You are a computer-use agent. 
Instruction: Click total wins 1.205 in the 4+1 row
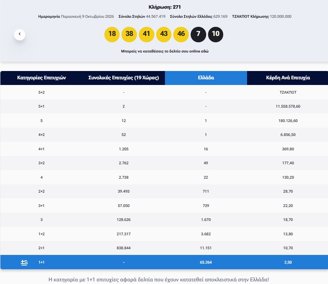tap(124, 149)
